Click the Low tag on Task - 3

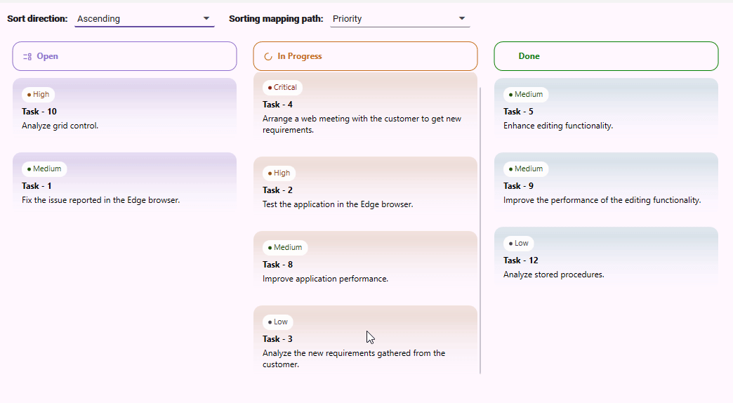(278, 322)
